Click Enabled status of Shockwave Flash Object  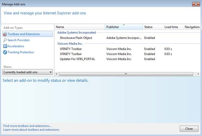click(149, 38)
